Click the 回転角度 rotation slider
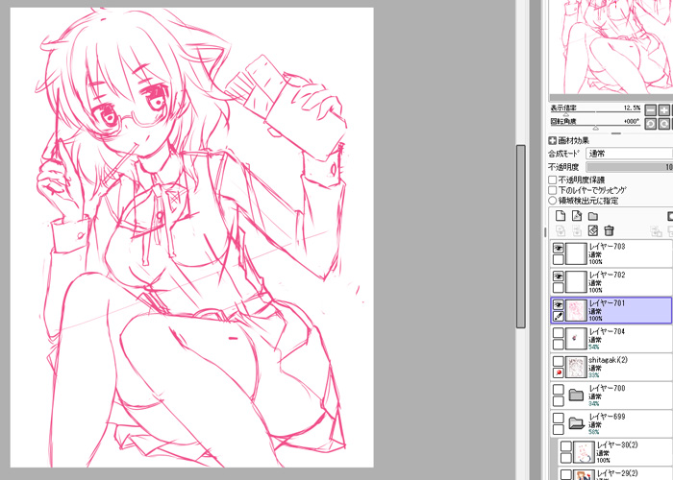 [x=596, y=128]
